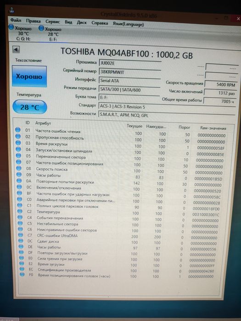Click status icon for attribute 09
Image resolution: width=241 pixels, height=321 pixels.
pos(19,174)
